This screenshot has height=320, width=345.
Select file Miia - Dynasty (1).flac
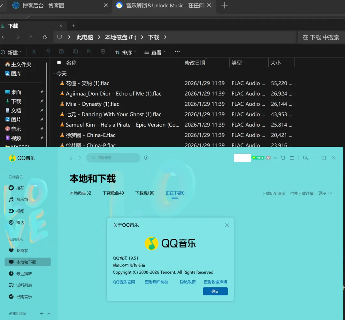(92, 104)
